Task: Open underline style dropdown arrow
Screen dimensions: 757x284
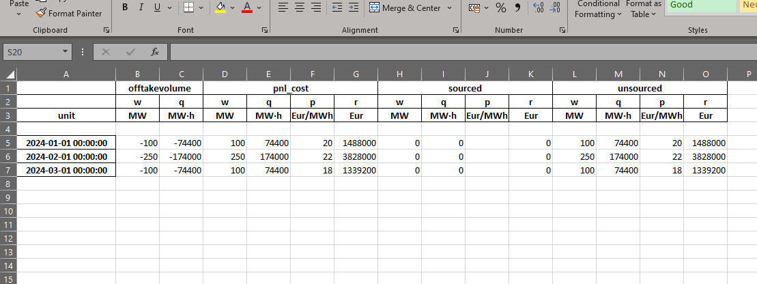Action: (169, 8)
